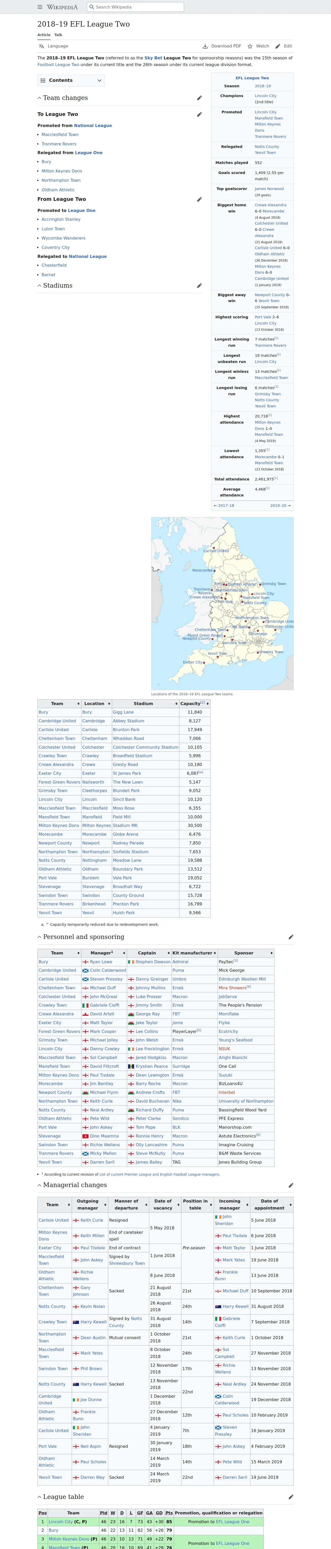Sort personnel table by Manager
This screenshot has width=331, height=1549.
[103, 953]
